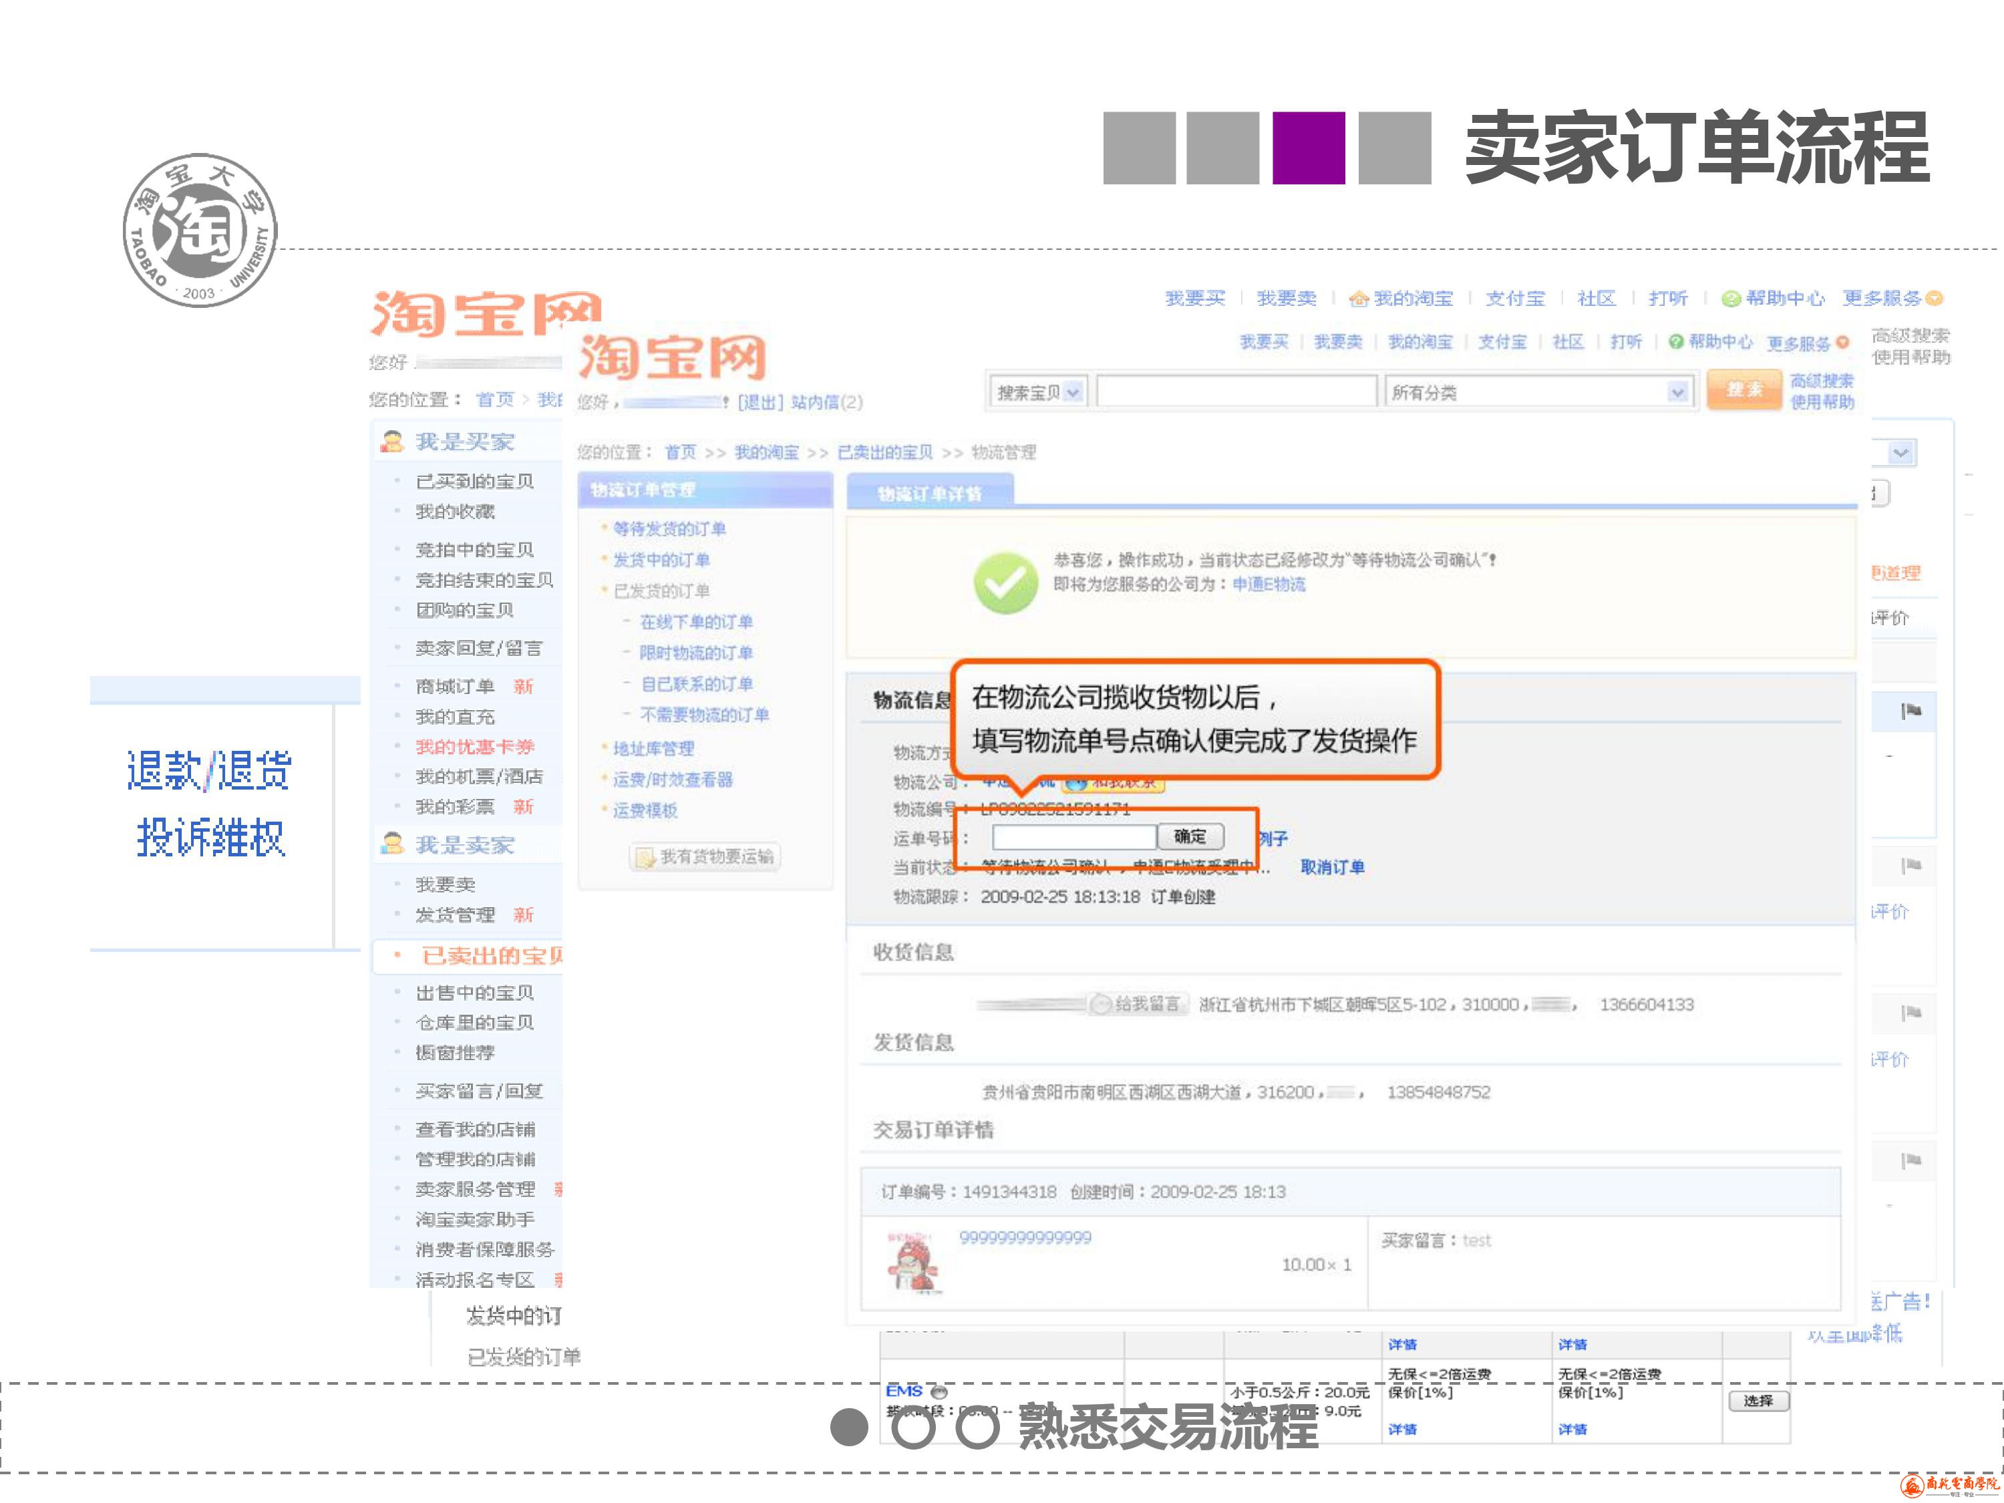Select the second hollow slide progress dot

(x=913, y=1427)
